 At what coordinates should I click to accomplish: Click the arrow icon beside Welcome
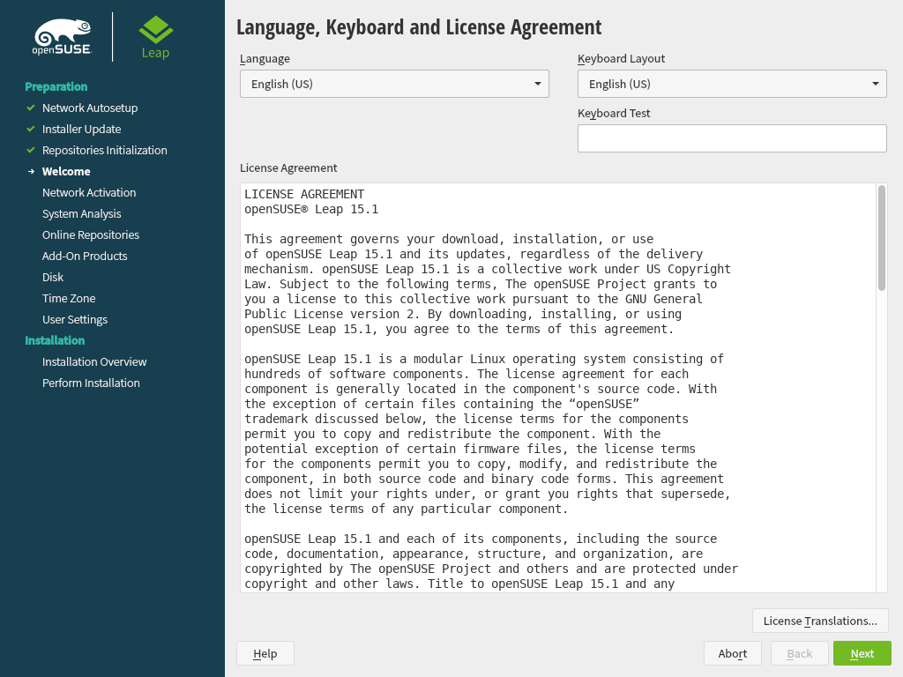click(x=31, y=171)
